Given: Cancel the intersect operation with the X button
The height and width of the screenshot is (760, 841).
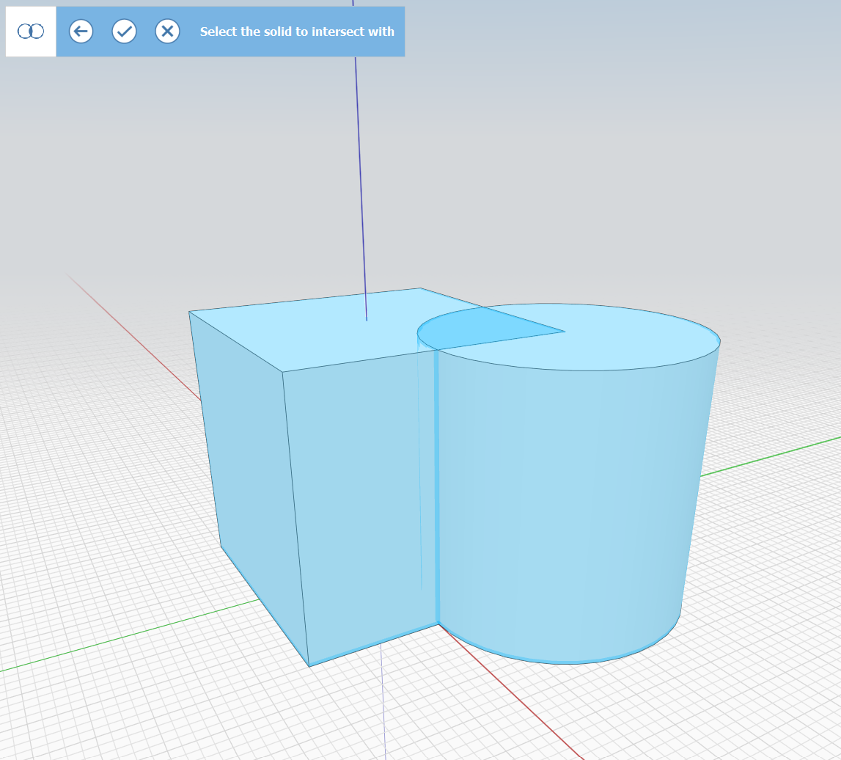Looking at the screenshot, I should (167, 32).
